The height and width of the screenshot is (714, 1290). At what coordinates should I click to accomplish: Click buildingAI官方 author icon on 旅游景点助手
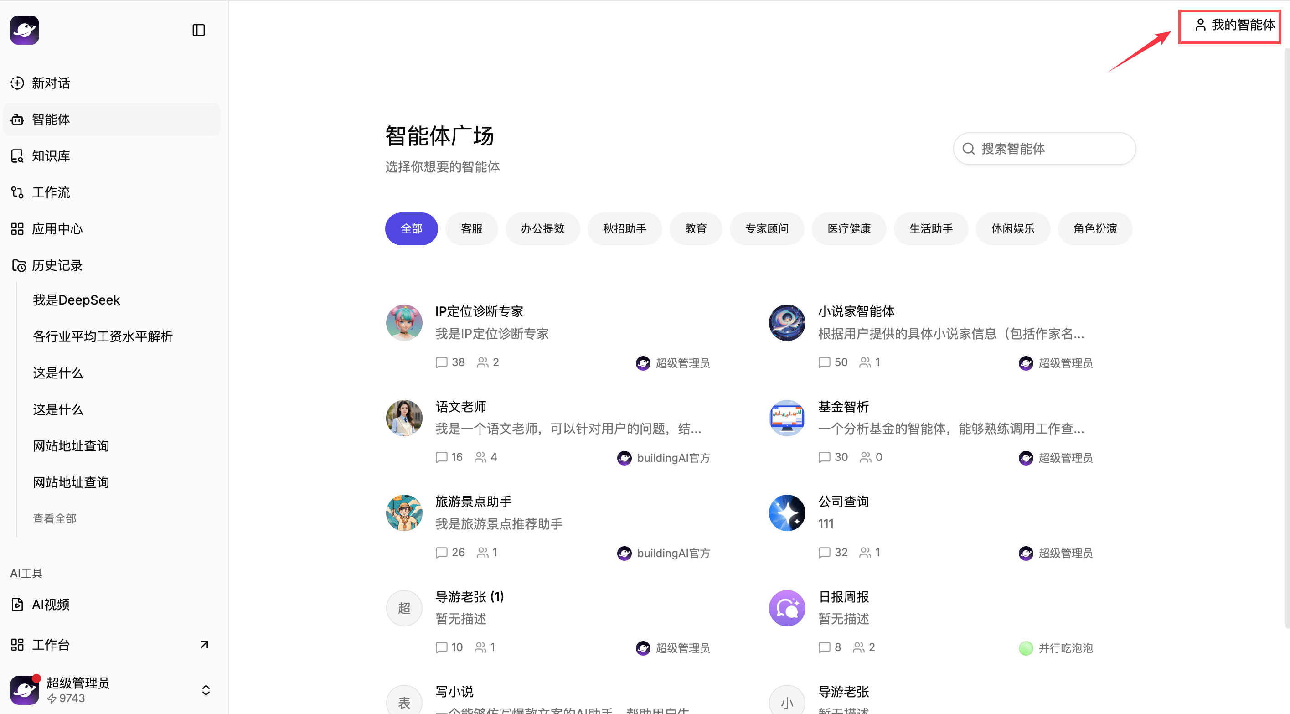(x=624, y=553)
